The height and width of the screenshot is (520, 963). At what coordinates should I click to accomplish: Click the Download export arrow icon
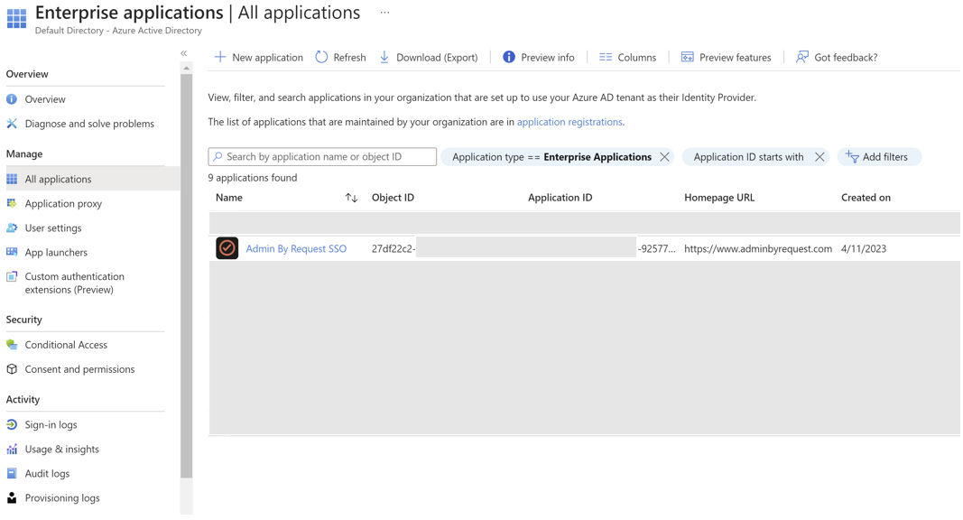[x=384, y=57]
